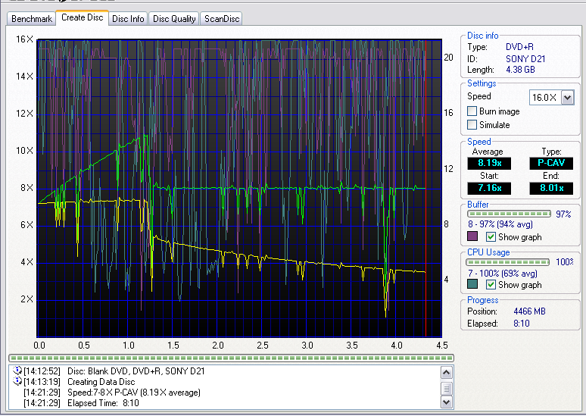This screenshot has width=586, height=416.
Task: Select the Create Disc tab
Action: (83, 17)
